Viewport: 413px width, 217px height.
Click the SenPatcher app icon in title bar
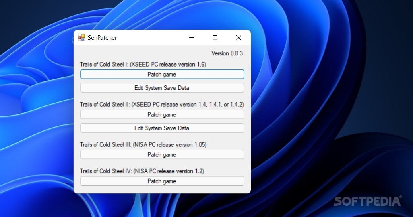click(x=82, y=38)
